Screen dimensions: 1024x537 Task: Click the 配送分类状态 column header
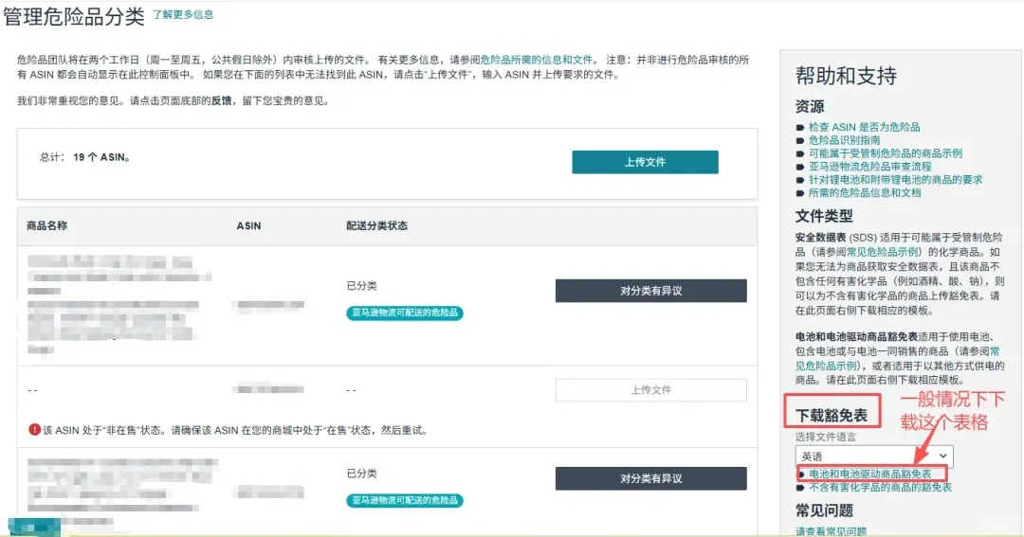pos(376,225)
